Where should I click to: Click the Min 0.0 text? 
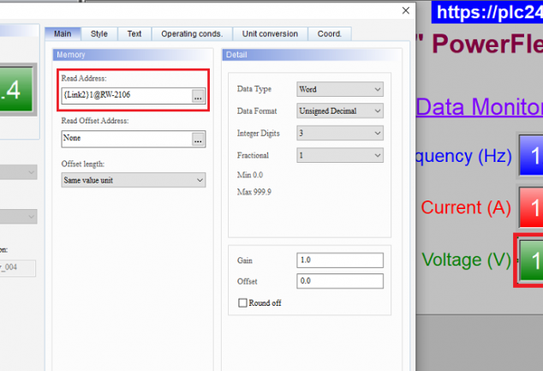point(250,175)
